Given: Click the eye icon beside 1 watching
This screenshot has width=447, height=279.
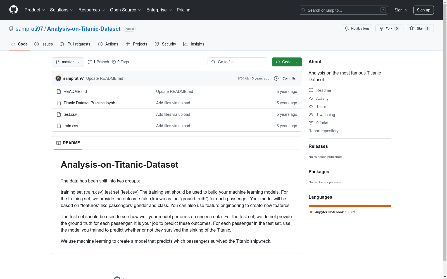Looking at the screenshot, I should coord(311,115).
